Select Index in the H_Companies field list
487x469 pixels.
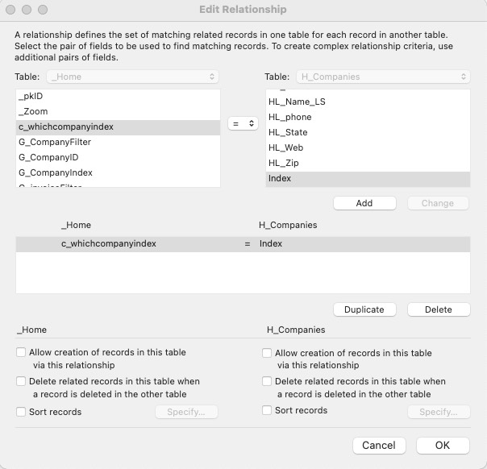[368, 179]
